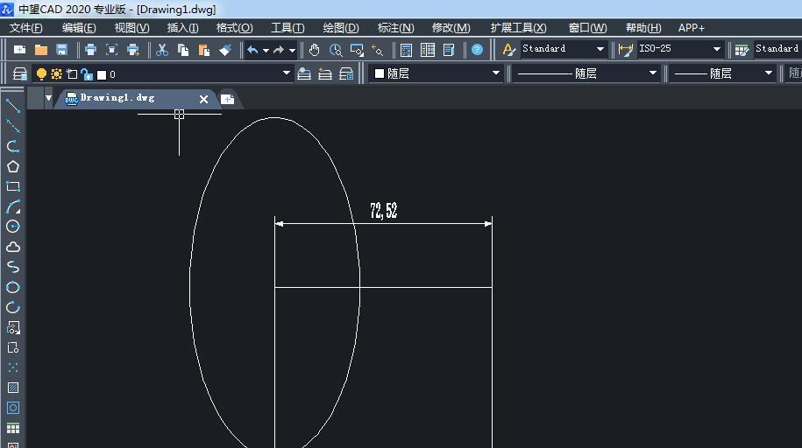Select the Rectangle tool
The image size is (802, 448).
13,186
